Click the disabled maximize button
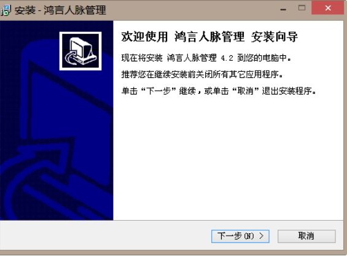The image size is (347, 256). pos(302,8)
